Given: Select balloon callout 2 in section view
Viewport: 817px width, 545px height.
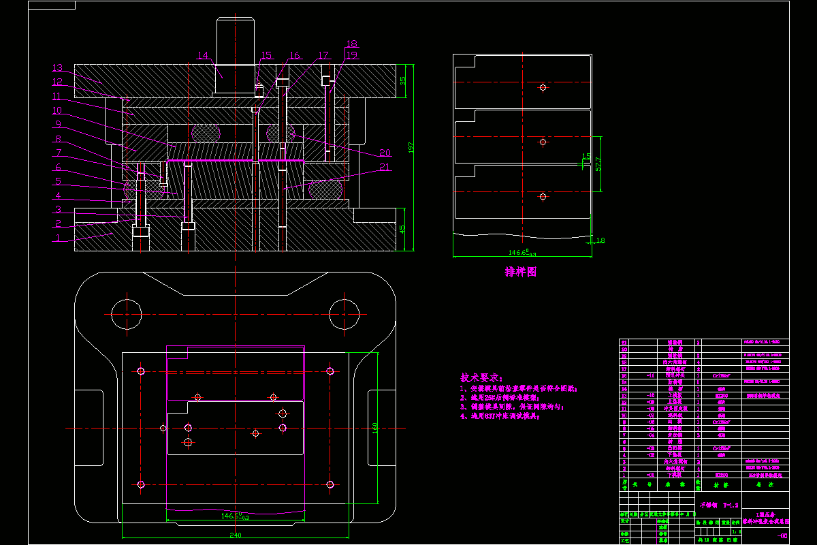Looking at the screenshot, I should (x=59, y=223).
